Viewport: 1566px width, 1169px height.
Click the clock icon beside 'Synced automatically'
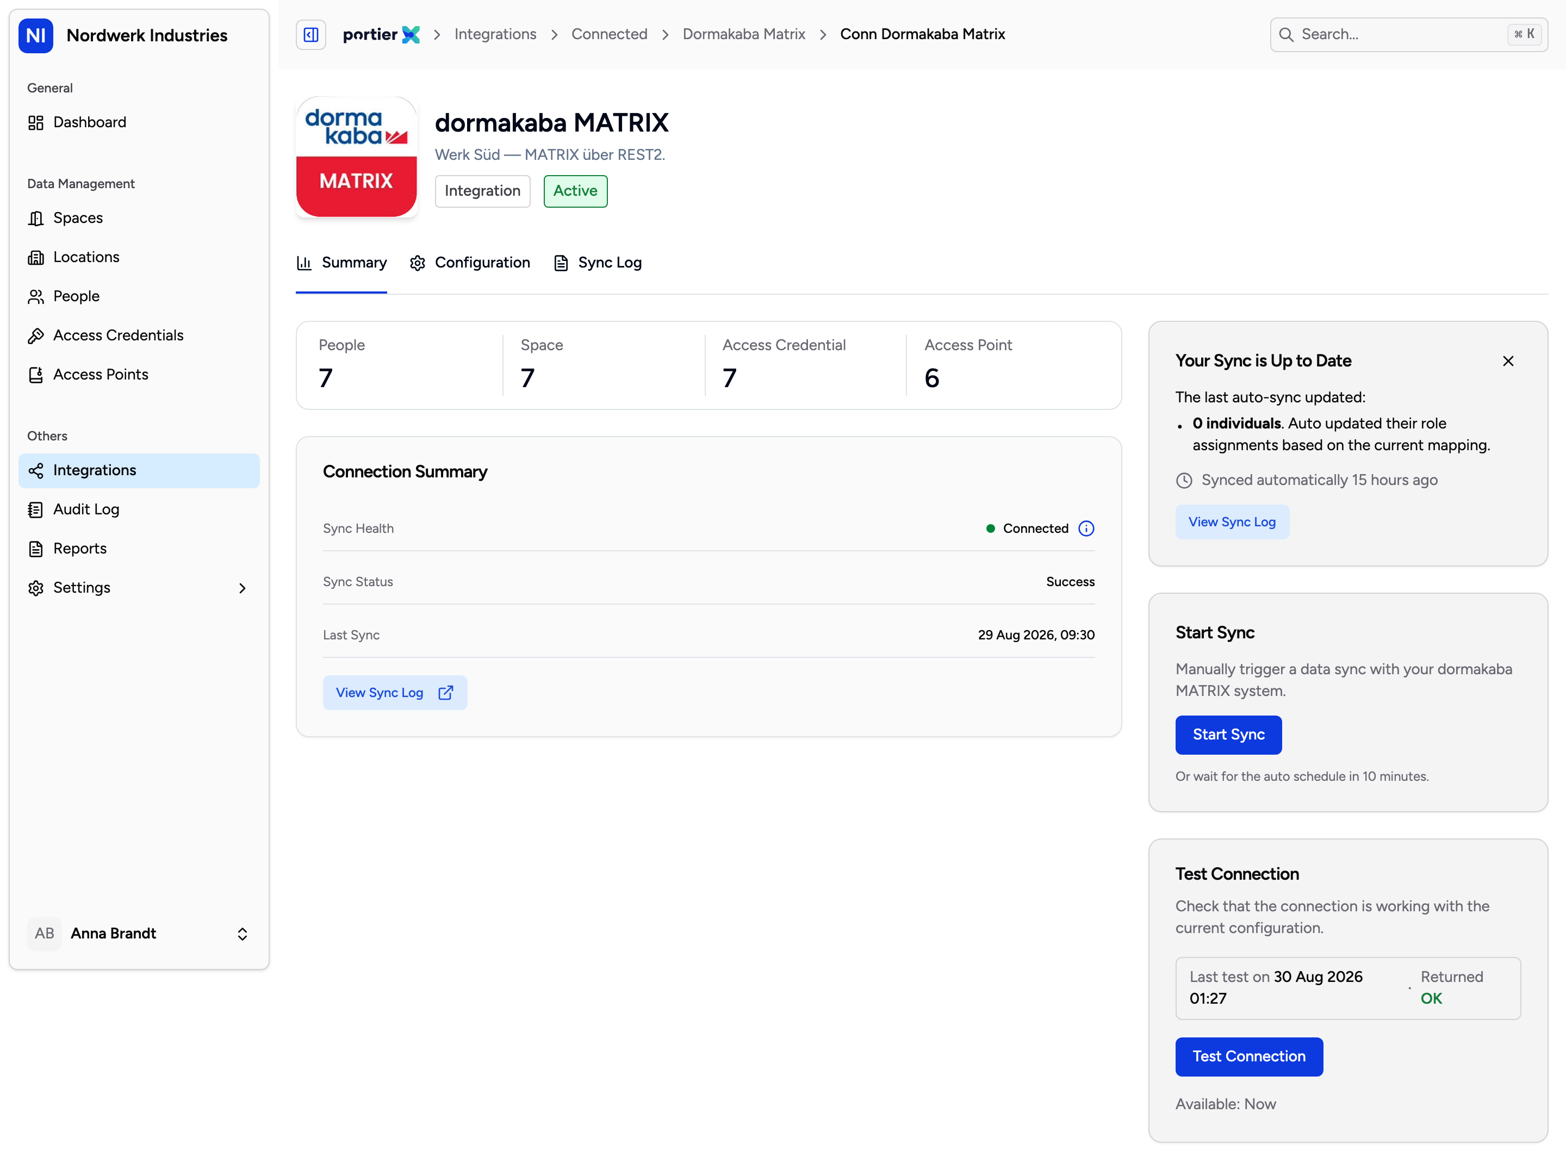pyautogui.click(x=1184, y=481)
